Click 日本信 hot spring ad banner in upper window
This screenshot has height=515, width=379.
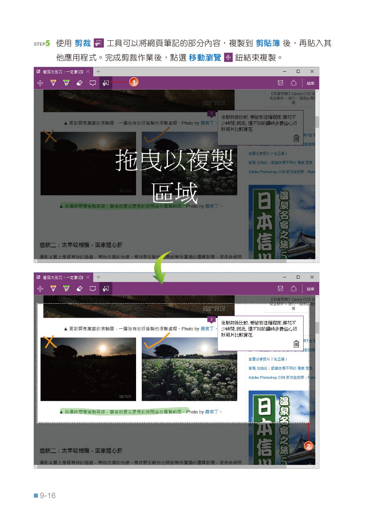coord(282,222)
